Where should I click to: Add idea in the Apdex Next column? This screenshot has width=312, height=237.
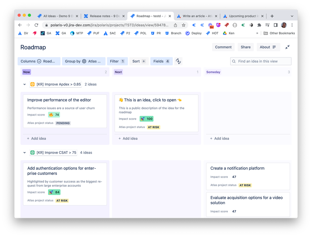[x=128, y=139]
